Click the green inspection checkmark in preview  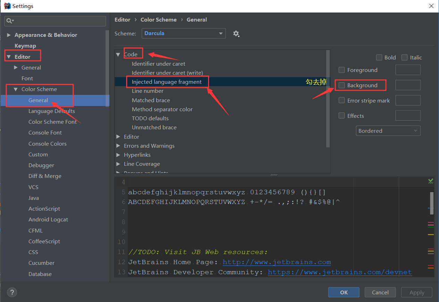coord(431,181)
